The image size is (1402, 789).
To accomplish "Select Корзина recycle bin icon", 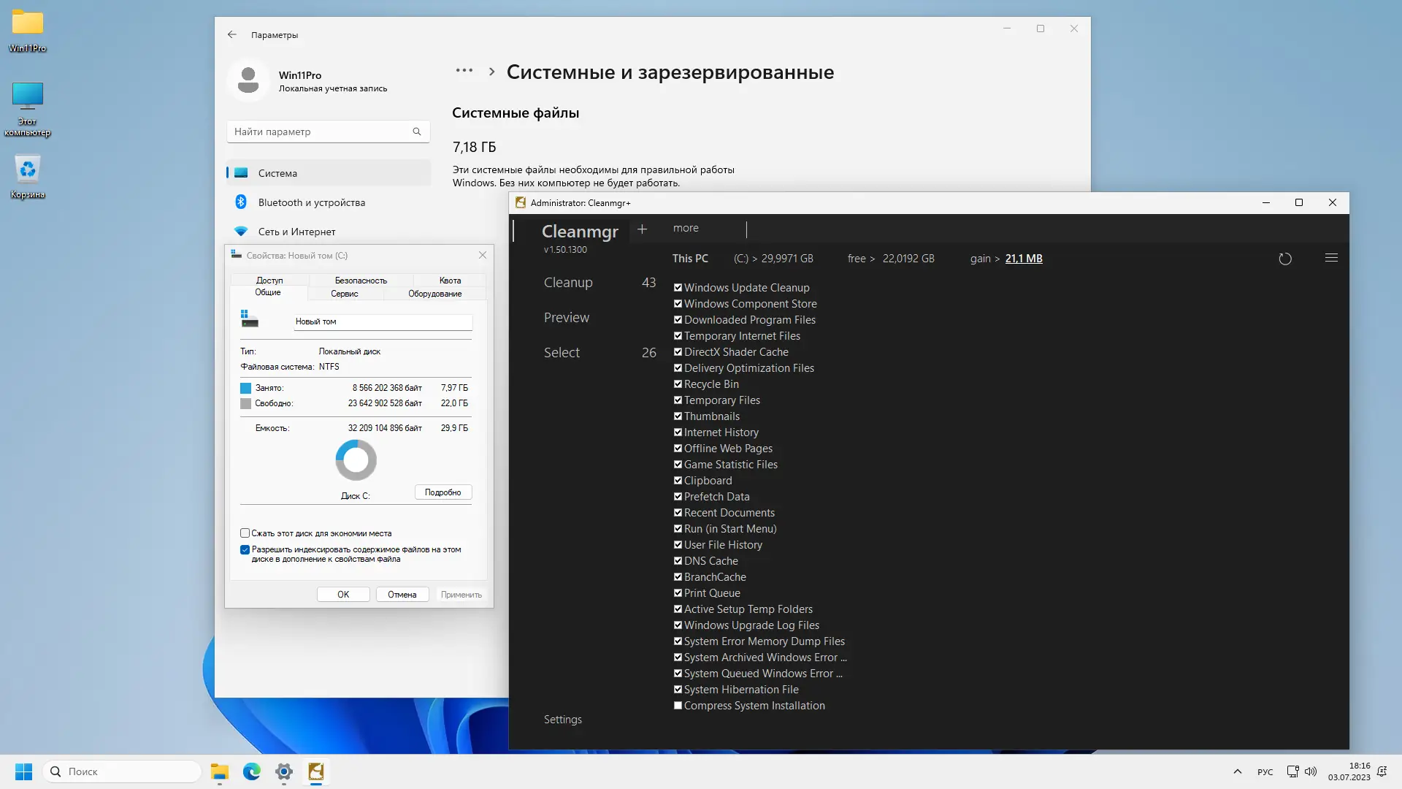I will tap(28, 178).
